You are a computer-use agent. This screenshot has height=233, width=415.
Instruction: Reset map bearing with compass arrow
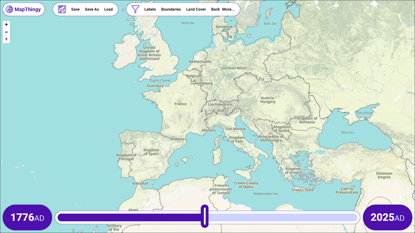pos(6,40)
